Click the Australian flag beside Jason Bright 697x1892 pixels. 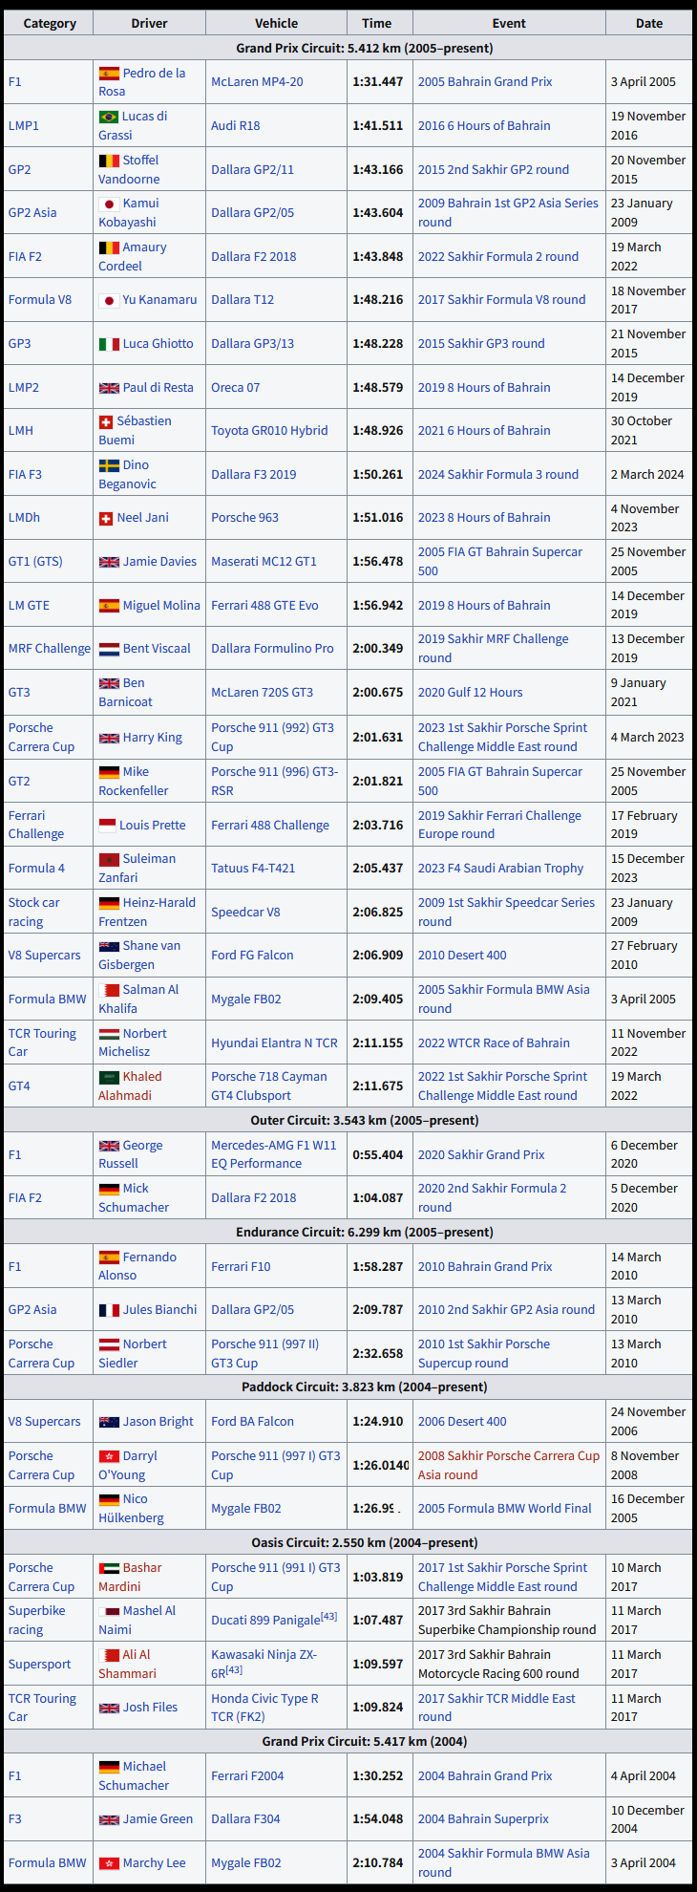109,1422
